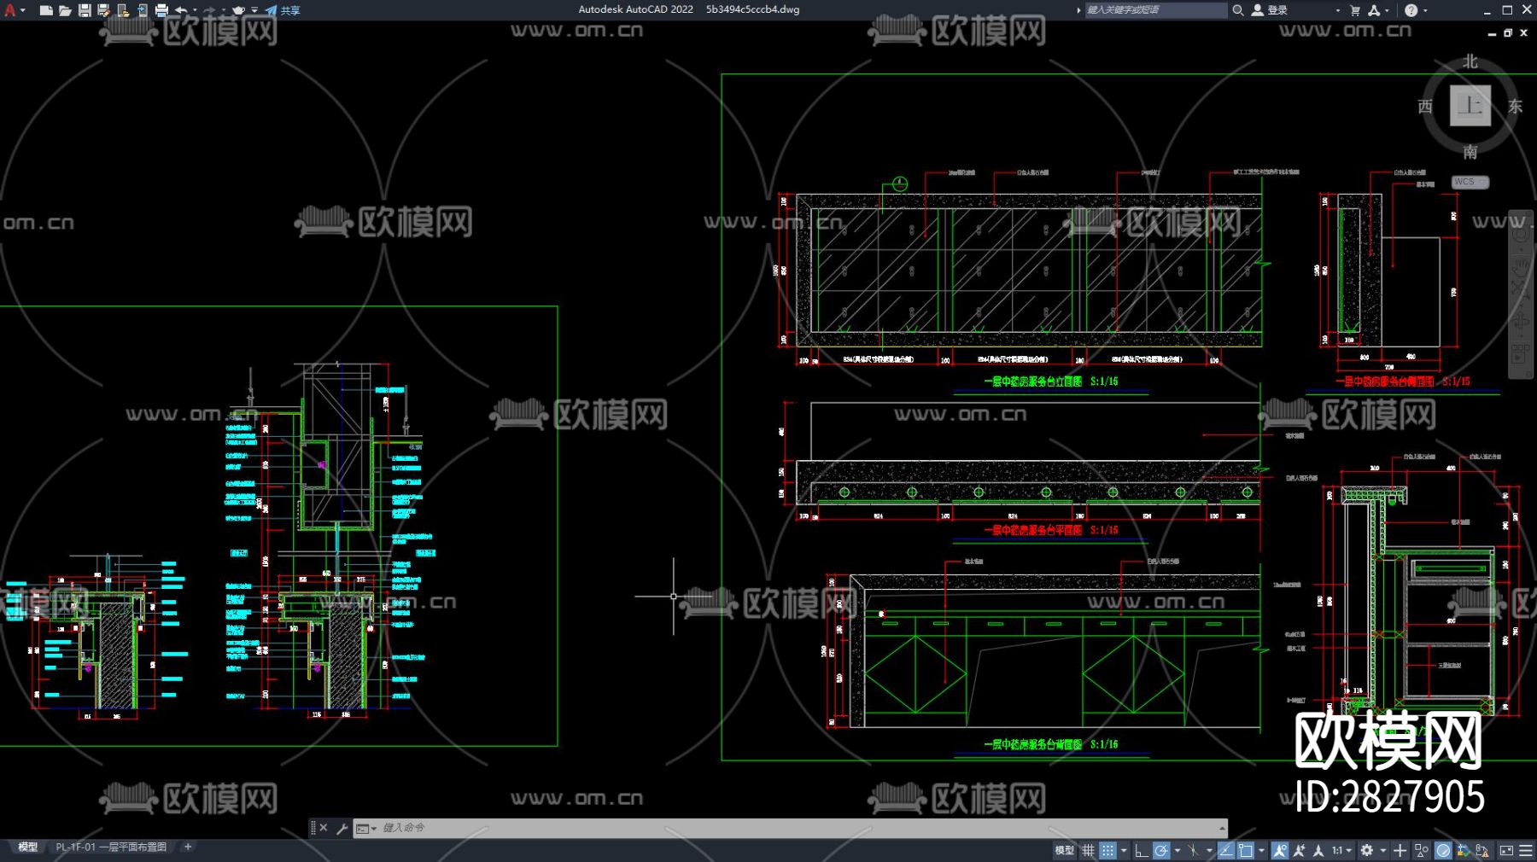
Task: Open the status bar customization menu
Action: (1526, 850)
